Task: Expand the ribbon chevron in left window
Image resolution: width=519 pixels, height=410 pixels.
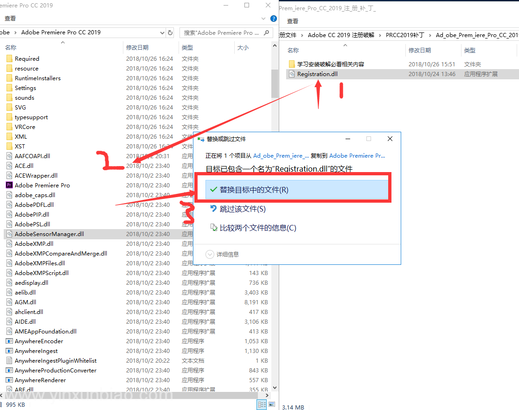Action: click(x=263, y=19)
